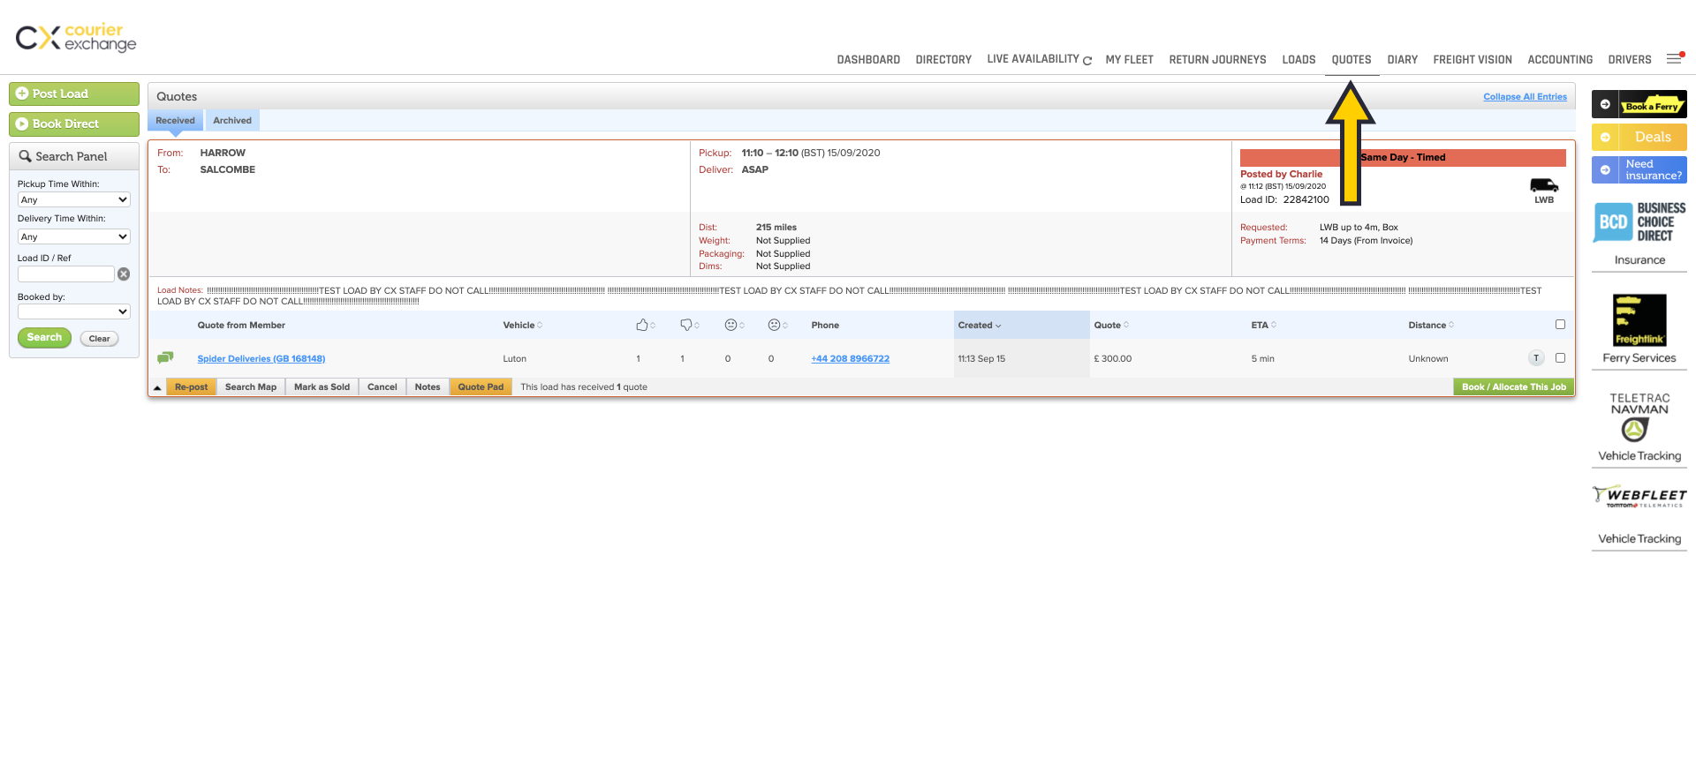
Task: Switch to the Archived quotes tab
Action: click(x=232, y=121)
